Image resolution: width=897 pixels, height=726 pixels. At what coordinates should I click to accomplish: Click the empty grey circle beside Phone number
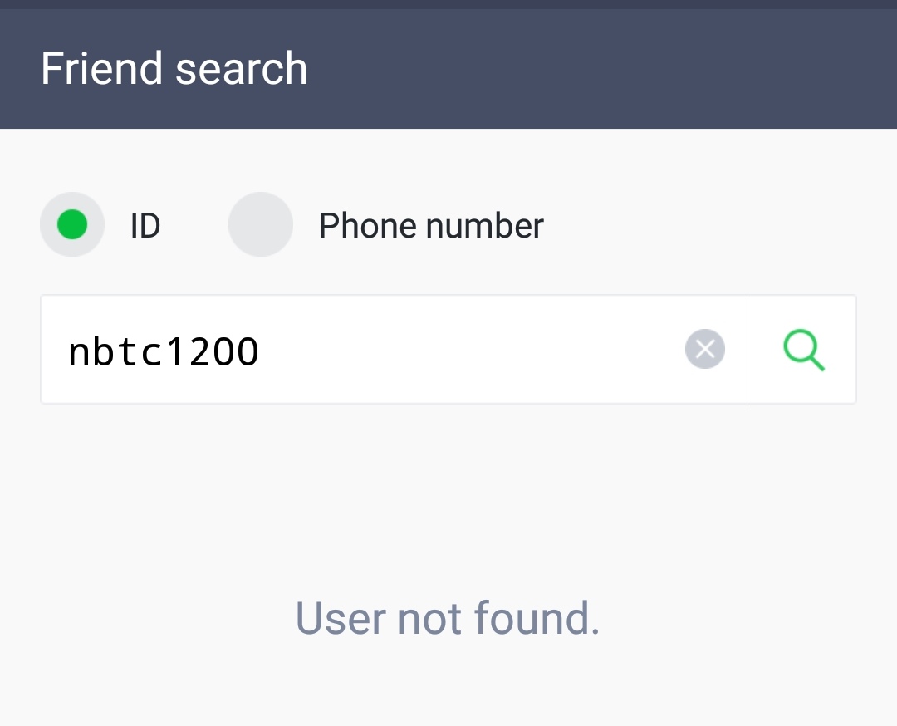(260, 224)
